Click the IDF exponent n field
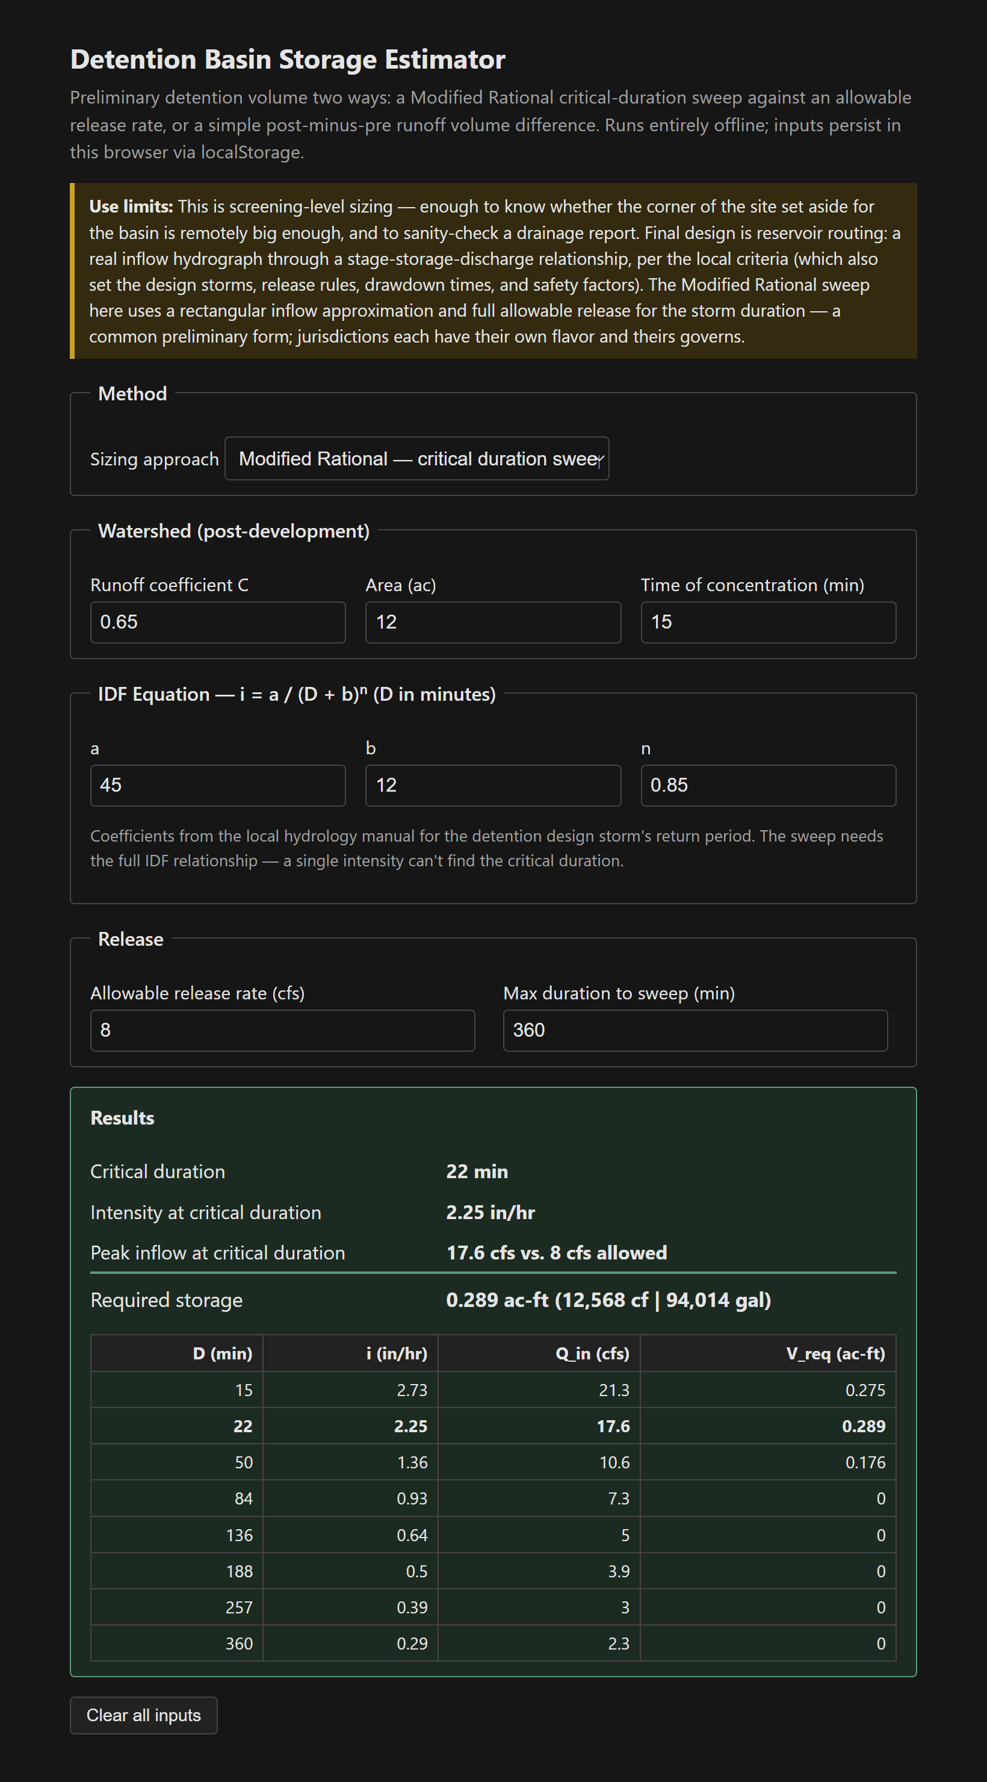987x1782 pixels. tap(768, 785)
